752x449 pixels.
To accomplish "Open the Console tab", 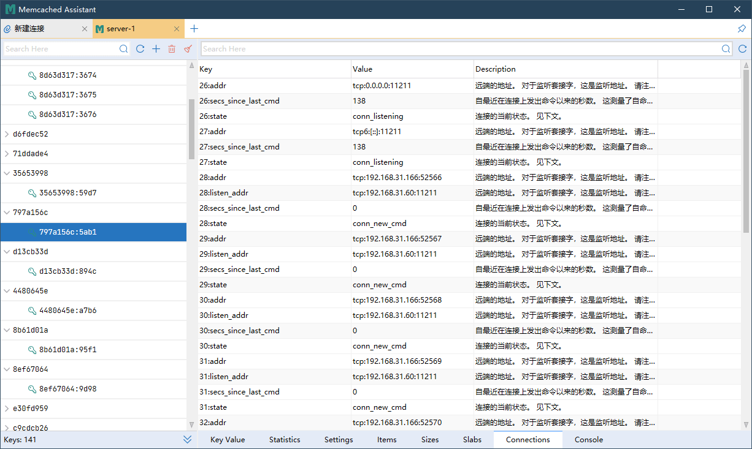I will (589, 440).
